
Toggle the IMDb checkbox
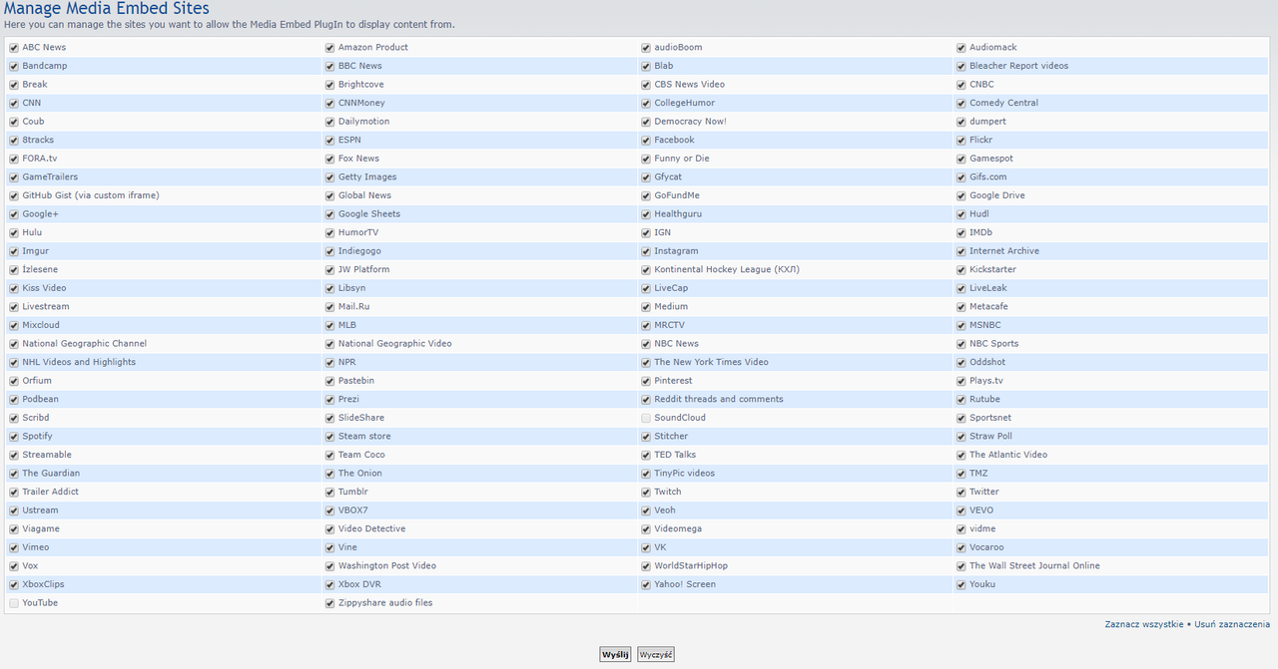coord(961,232)
